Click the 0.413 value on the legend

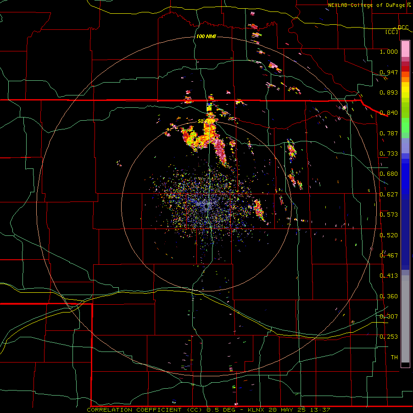tap(389, 276)
